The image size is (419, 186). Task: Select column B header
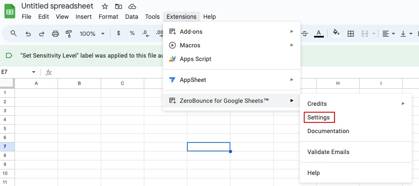coord(79,83)
